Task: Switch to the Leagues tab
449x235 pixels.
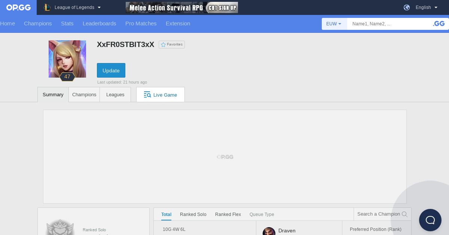Action: coord(115,95)
